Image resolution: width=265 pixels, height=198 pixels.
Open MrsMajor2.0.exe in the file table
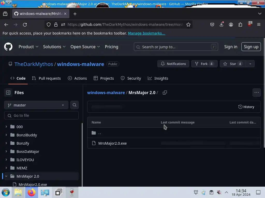112,143
